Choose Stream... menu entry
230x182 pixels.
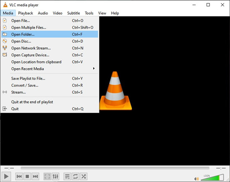(50, 92)
